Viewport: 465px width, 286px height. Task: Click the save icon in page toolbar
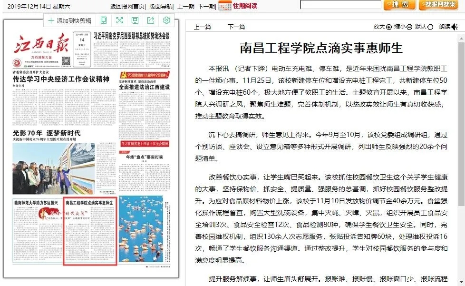pyautogui.click(x=135, y=20)
